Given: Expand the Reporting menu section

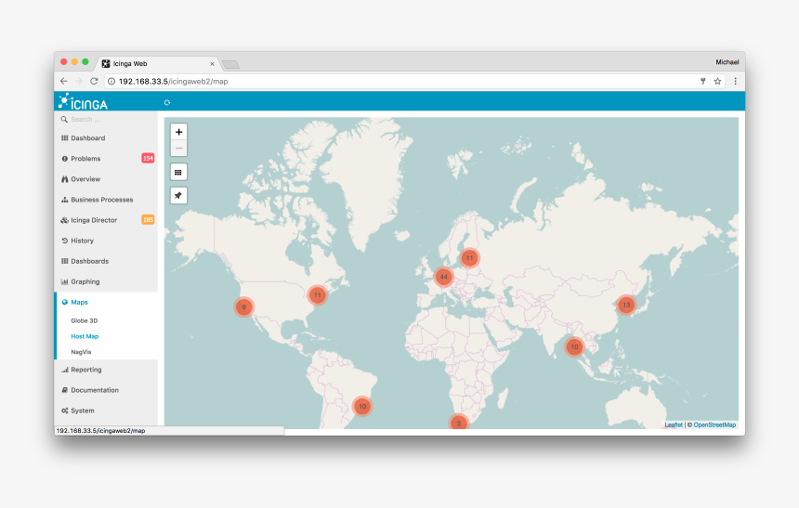Looking at the screenshot, I should pos(85,370).
